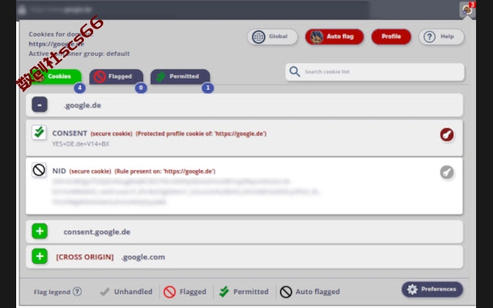The height and width of the screenshot is (308, 493).
Task: Click the Cookies tab count badge 4
Action: (x=80, y=88)
